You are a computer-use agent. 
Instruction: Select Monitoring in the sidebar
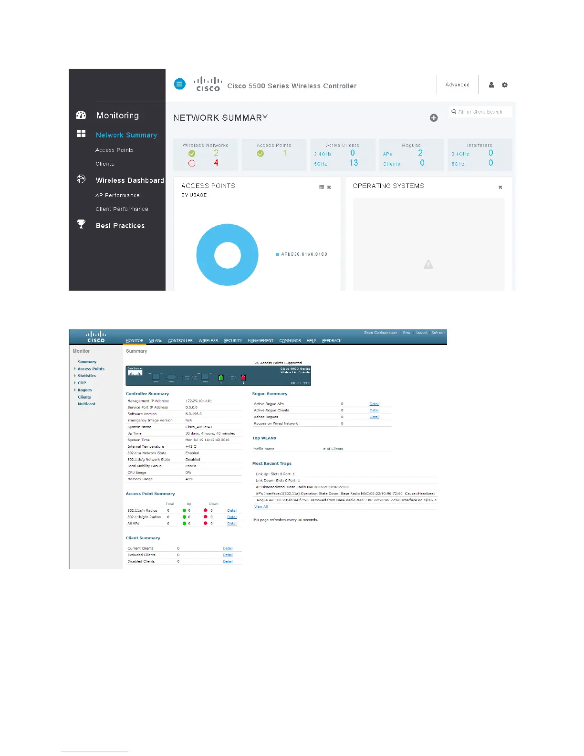click(x=118, y=115)
